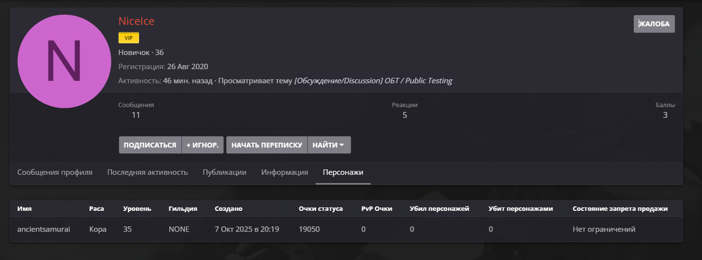Expand the Найти dropdown menu
Image resolution: width=702 pixels, height=260 pixels.
(x=329, y=145)
